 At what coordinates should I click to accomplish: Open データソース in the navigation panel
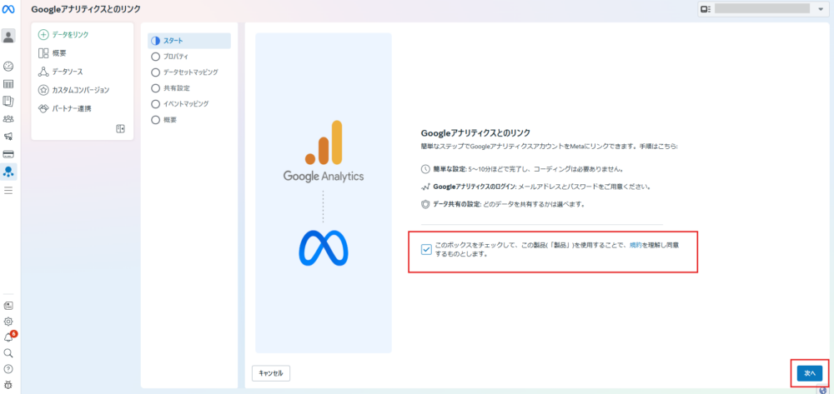coord(61,71)
